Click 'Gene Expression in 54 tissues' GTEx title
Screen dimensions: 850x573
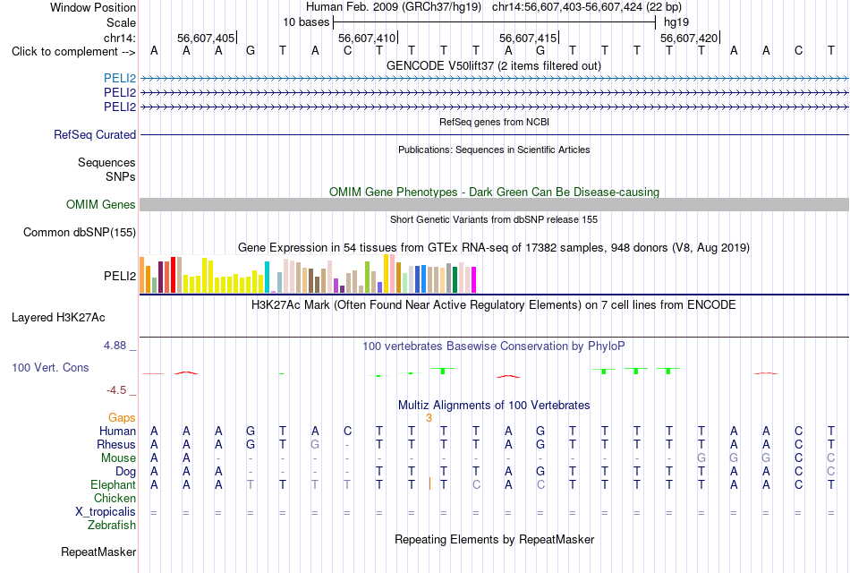[x=494, y=248]
